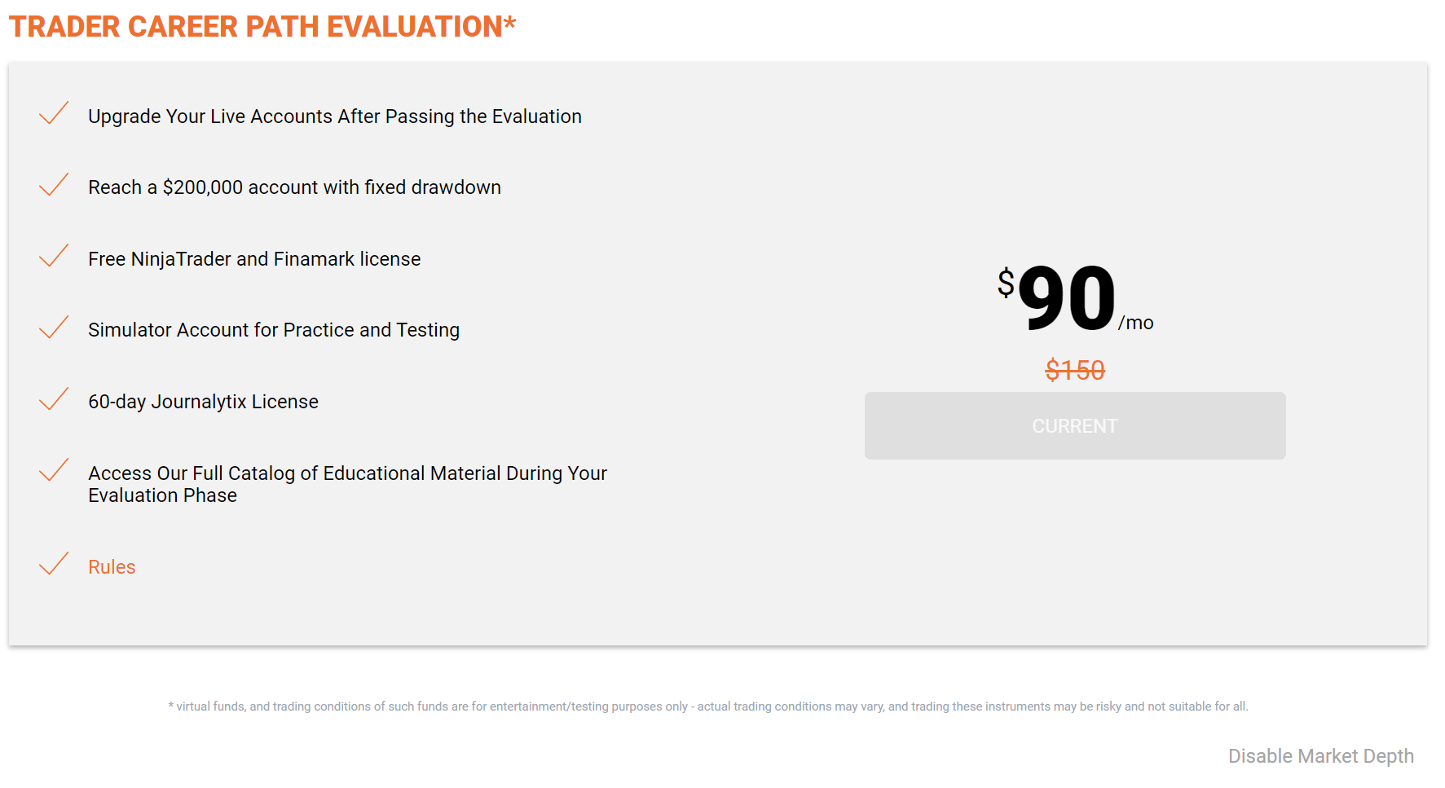This screenshot has height=788, width=1445.
Task: Click the Reach a $200,000 account text
Action: tap(294, 187)
